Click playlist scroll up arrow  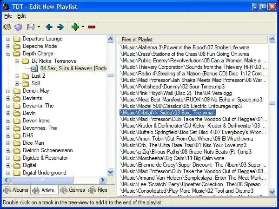[272, 39]
